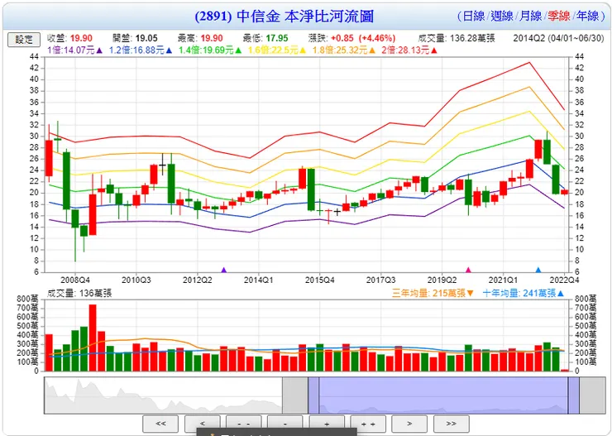Viewport: 612px width, 436px height.
Task: Click the 2022Q4 axis label
Action: 564,280
